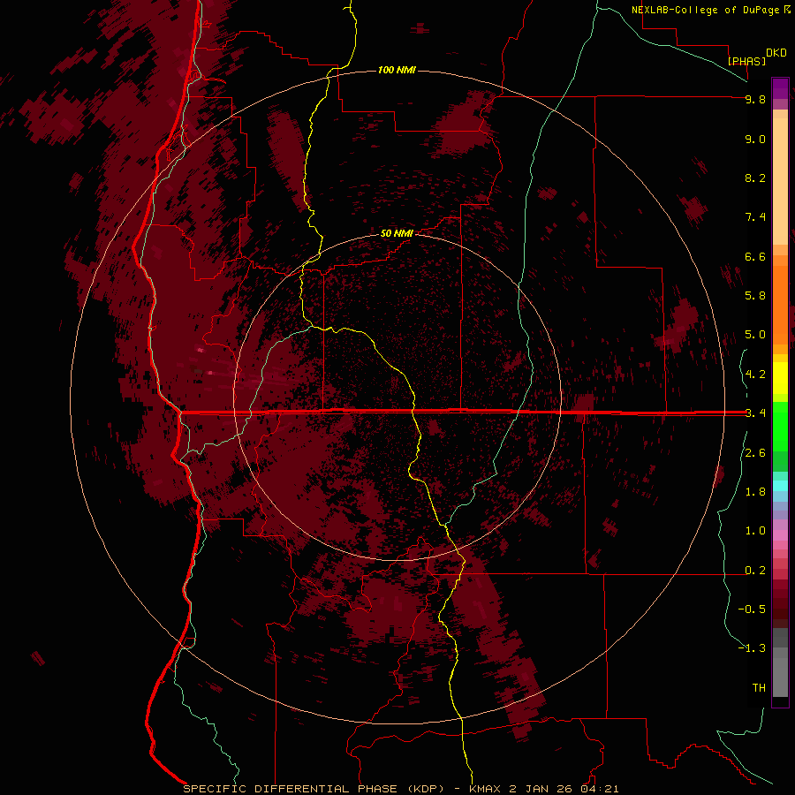Image resolution: width=795 pixels, height=795 pixels.
Task: Click the "TH" threshold label on the scale
Action: [759, 687]
